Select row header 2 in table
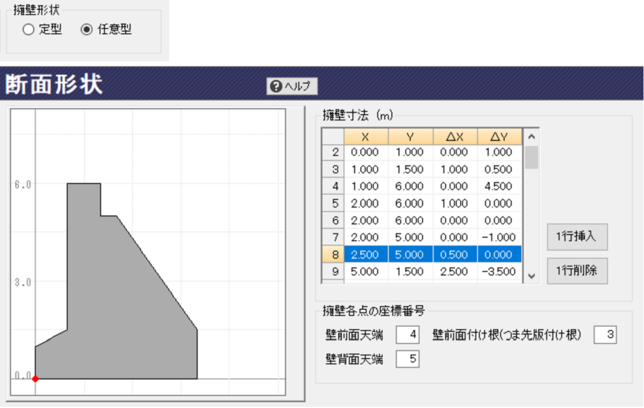Viewport: 644px width, 408px height. click(x=333, y=152)
